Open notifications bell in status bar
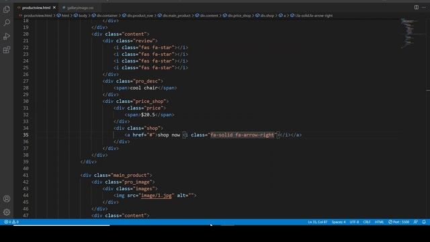 [x=424, y=222]
